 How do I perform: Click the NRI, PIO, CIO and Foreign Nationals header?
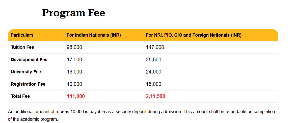coord(194,35)
